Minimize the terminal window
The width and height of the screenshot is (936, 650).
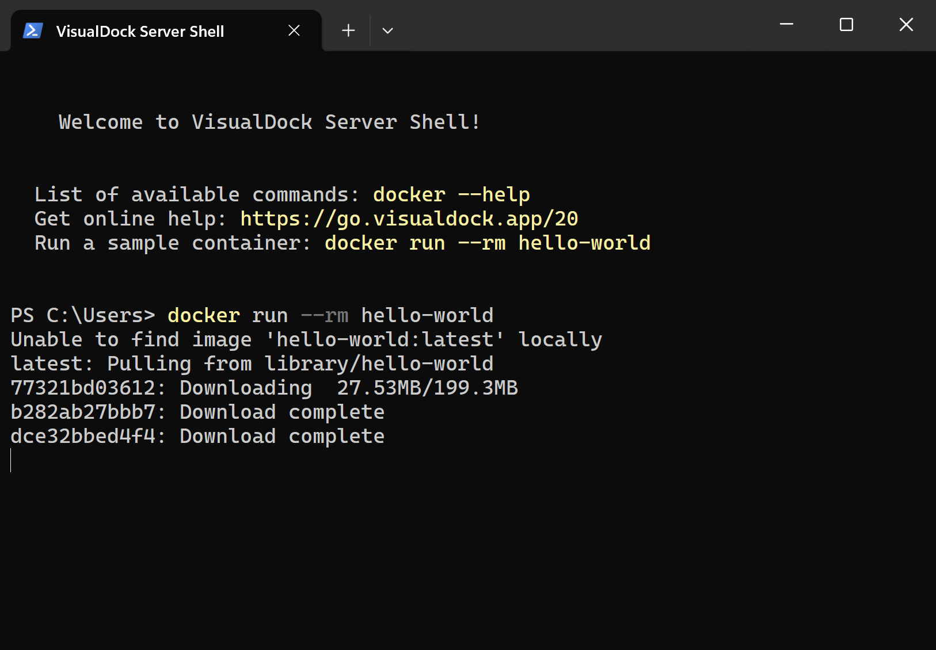coord(786,24)
